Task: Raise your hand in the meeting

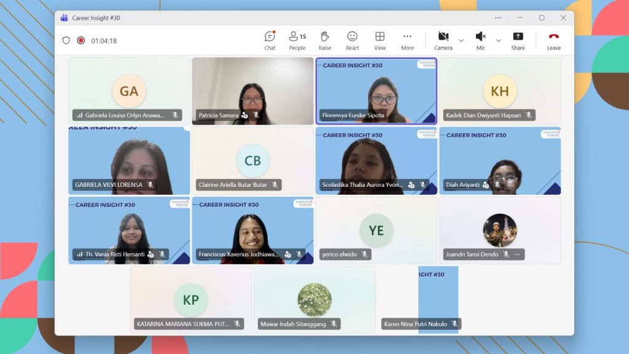Action: click(324, 41)
